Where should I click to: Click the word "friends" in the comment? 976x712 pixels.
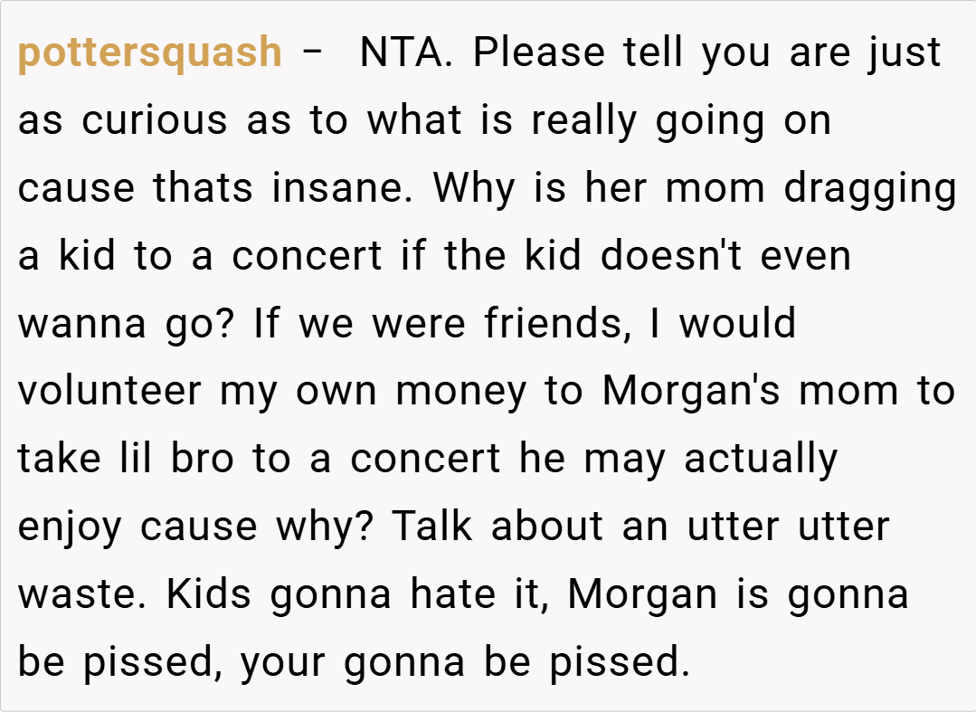(554, 324)
